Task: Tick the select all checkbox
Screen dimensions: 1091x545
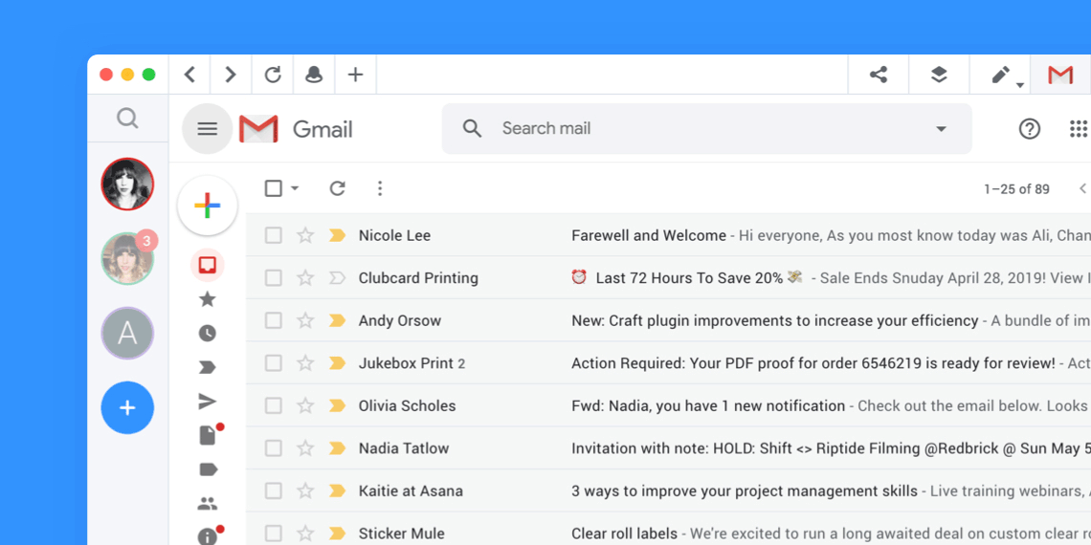Action: (274, 188)
